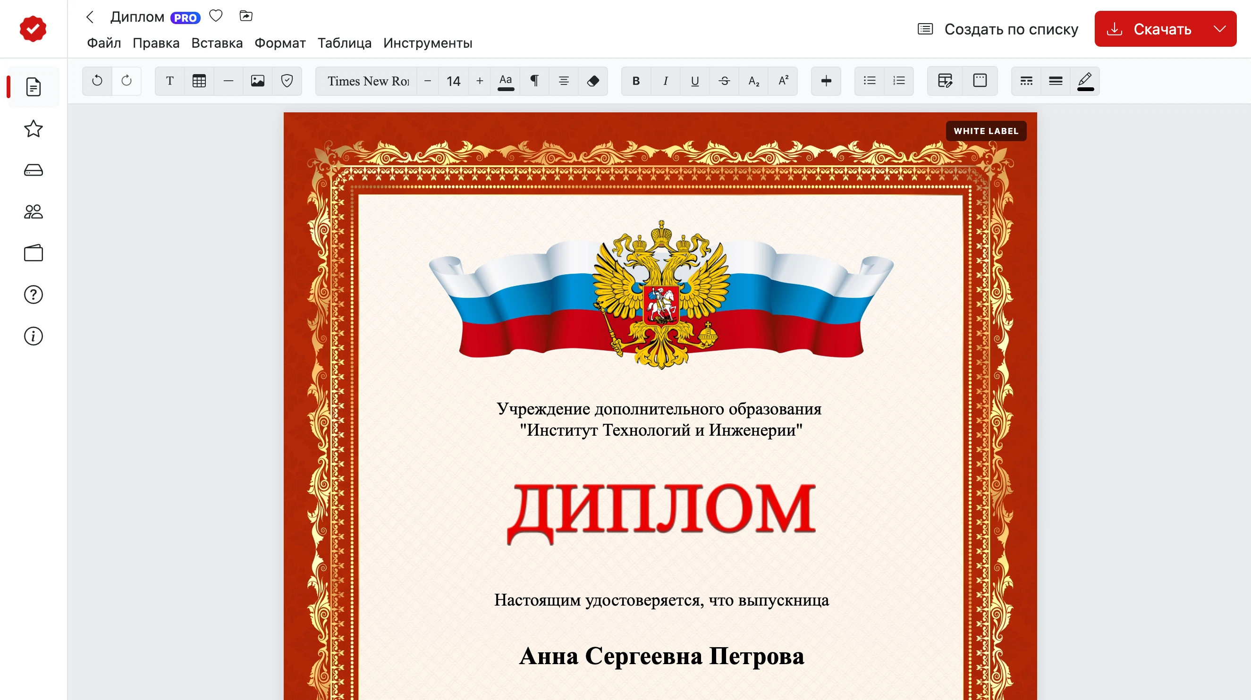The height and width of the screenshot is (700, 1251).
Task: Click the text "Институт Технологий и Инженерии"
Action: [x=661, y=430]
